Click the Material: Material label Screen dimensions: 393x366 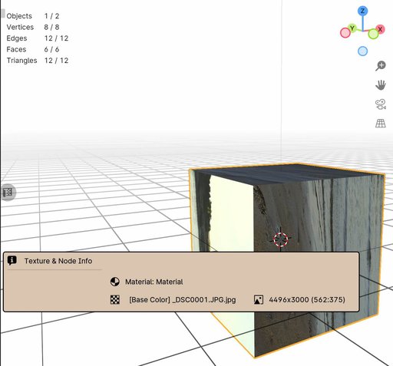coord(154,282)
